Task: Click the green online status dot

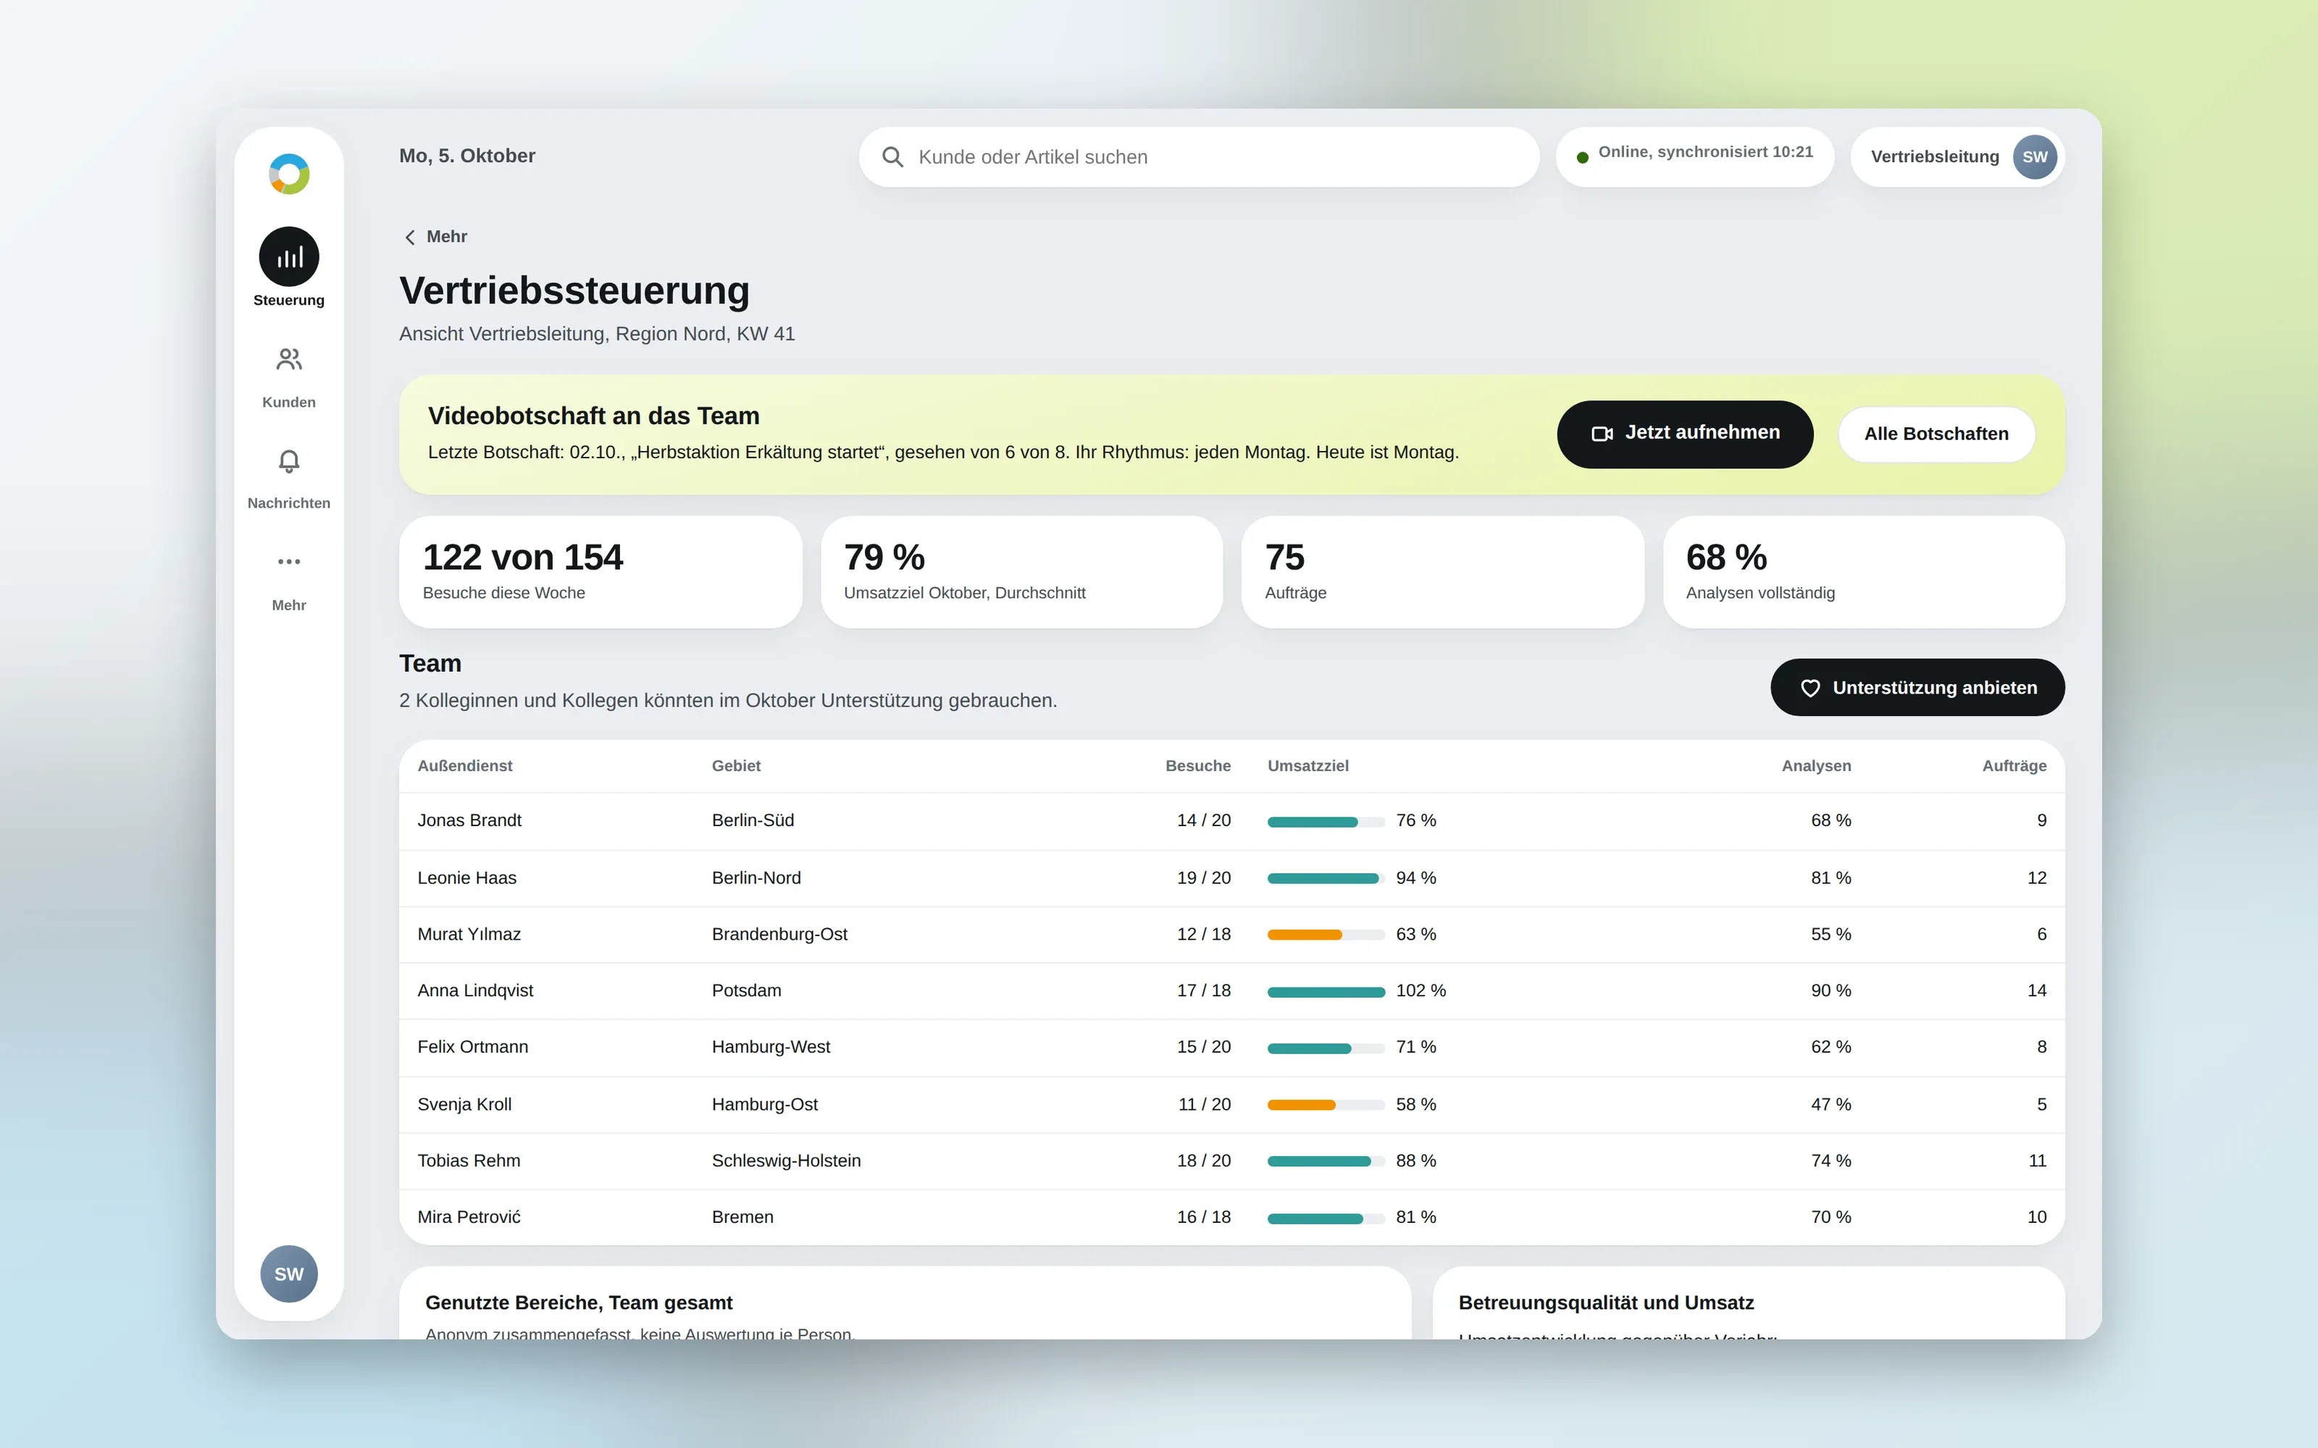Action: [1582, 157]
